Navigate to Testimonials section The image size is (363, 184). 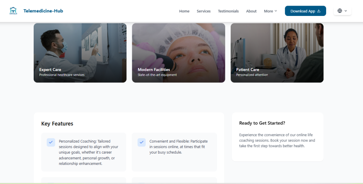click(228, 11)
